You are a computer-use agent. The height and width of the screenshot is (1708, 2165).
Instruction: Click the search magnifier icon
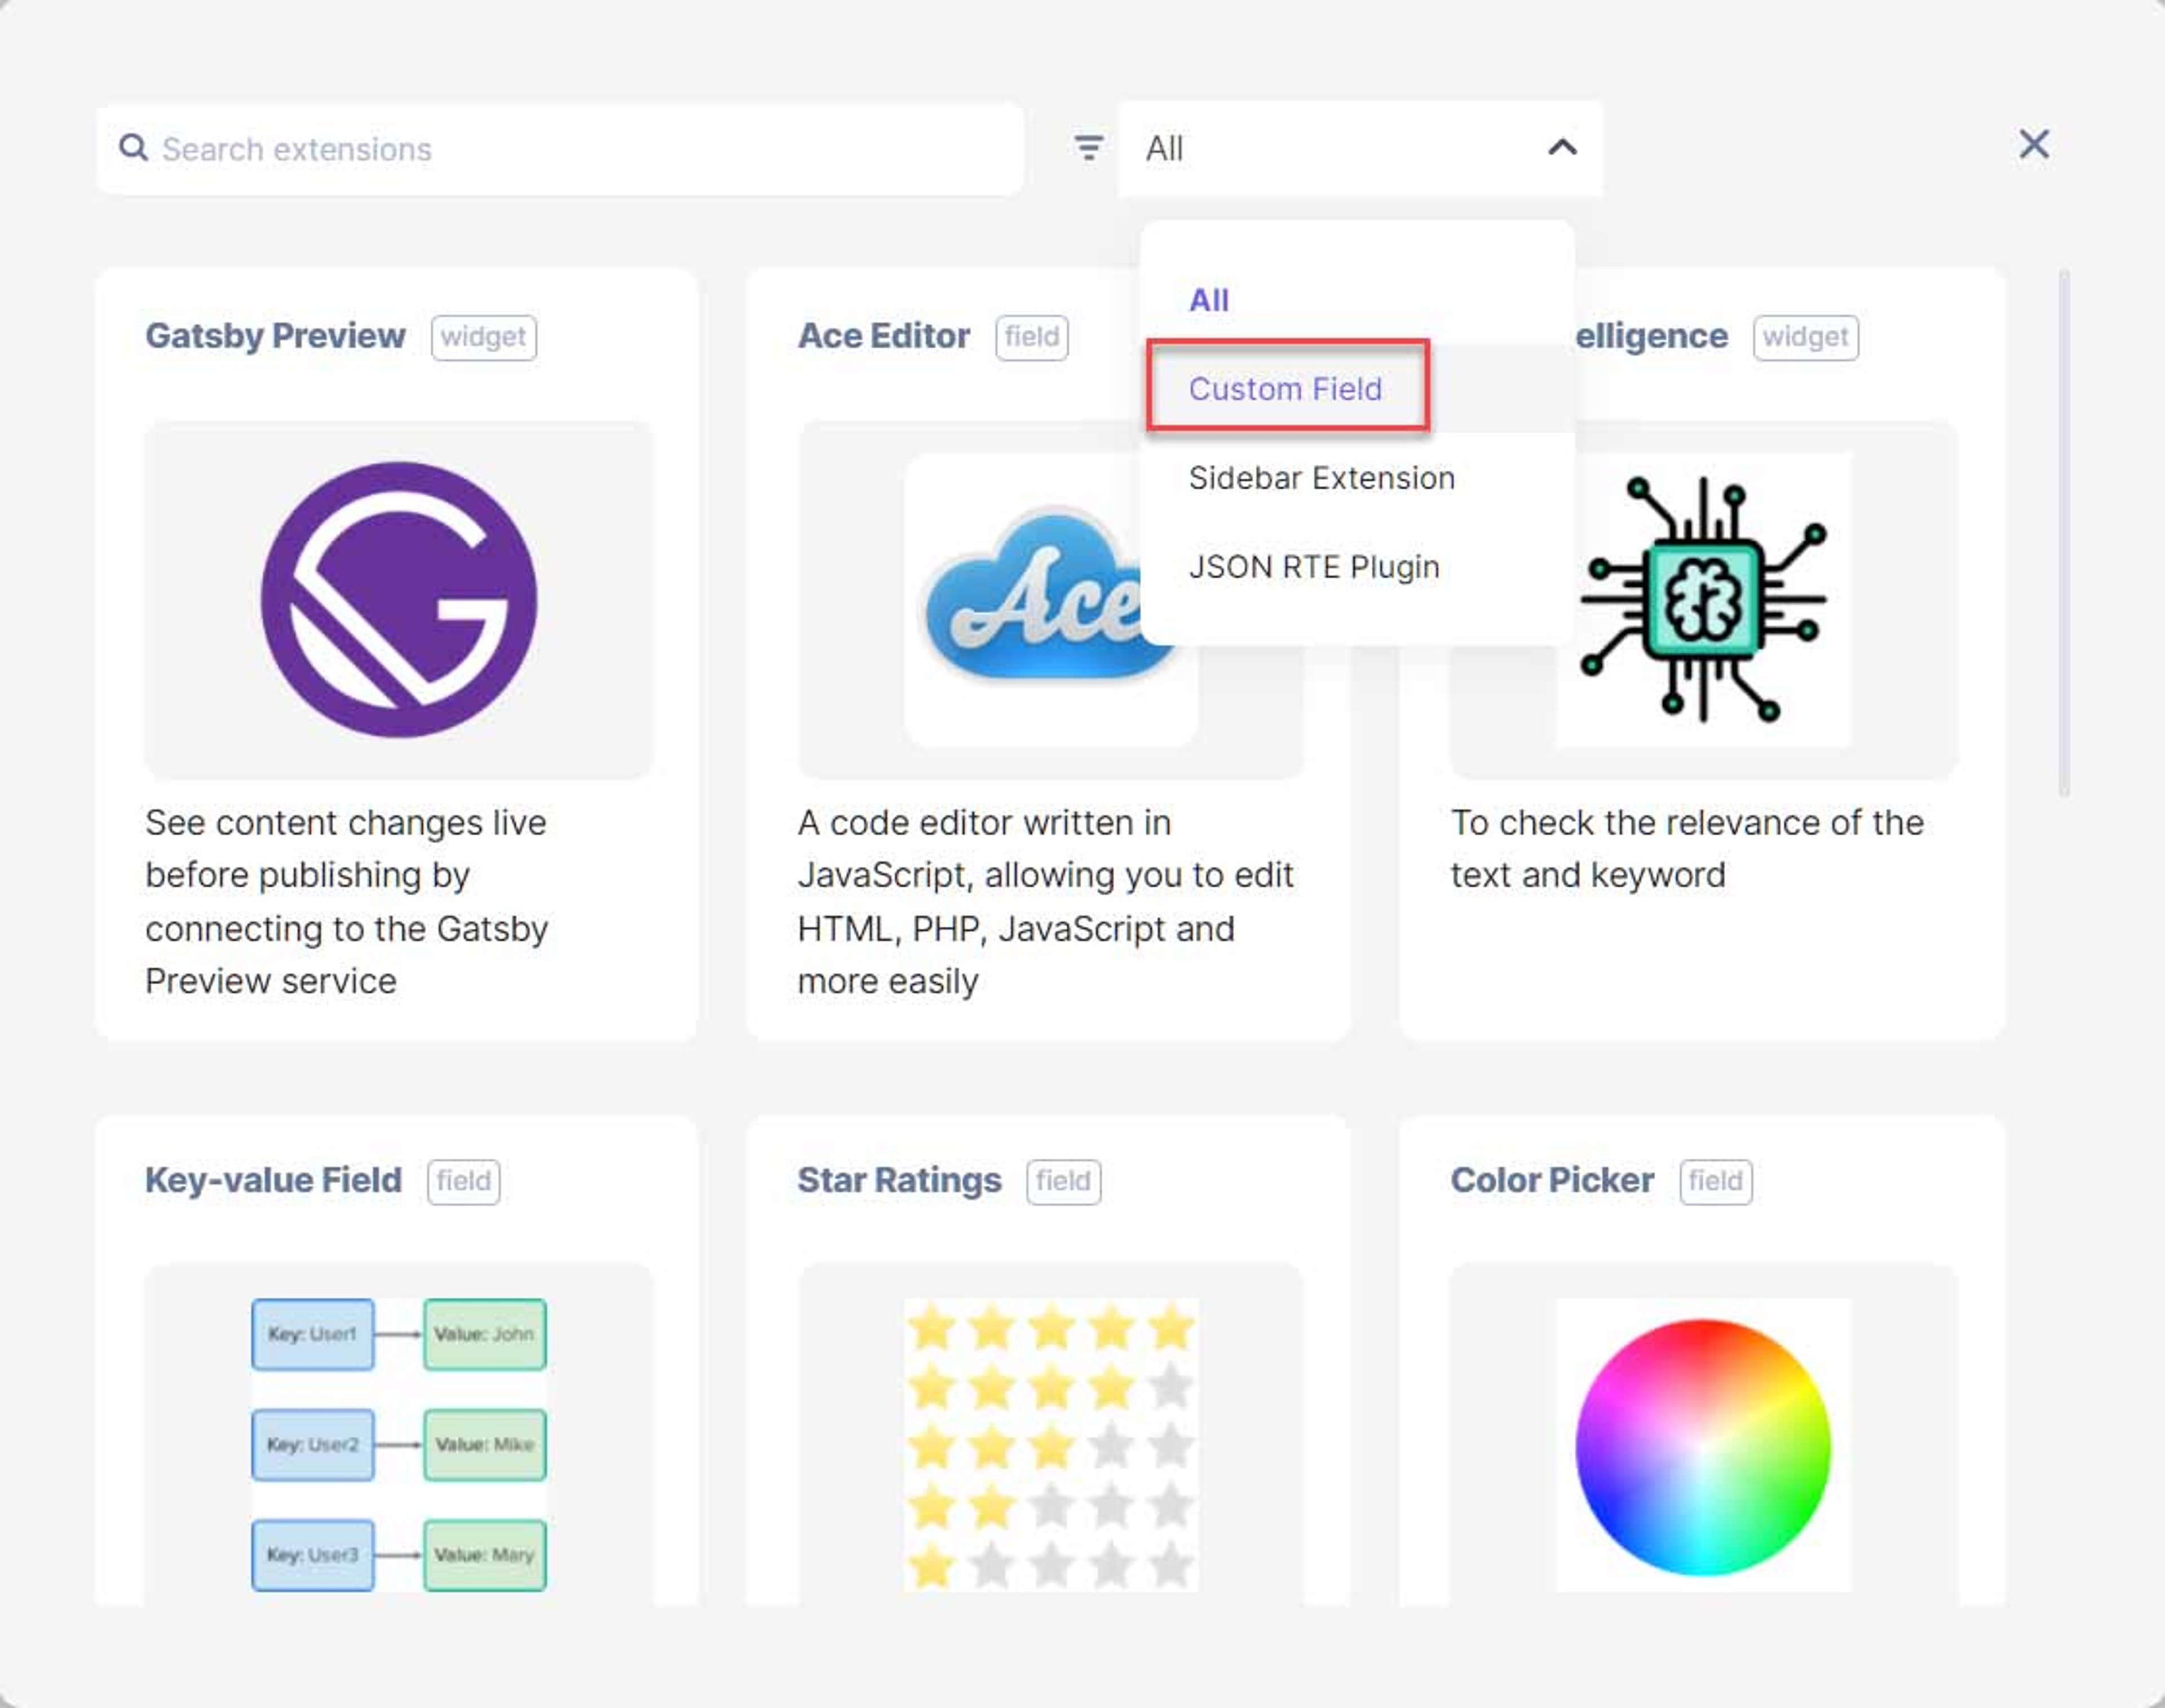point(133,148)
